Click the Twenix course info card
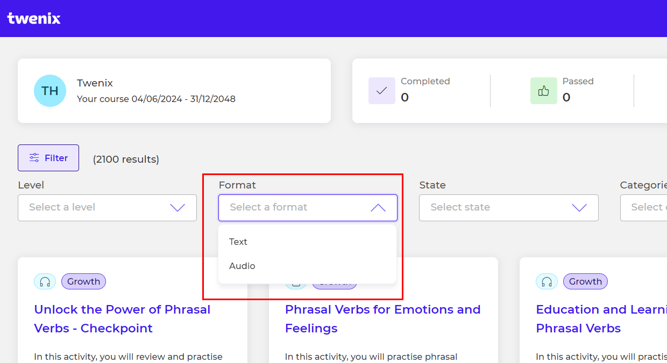This screenshot has width=667, height=363. click(174, 91)
